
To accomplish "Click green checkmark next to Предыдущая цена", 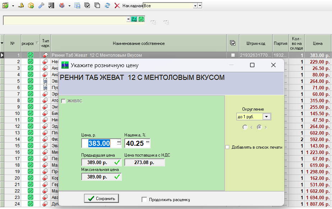I will (117, 162).
